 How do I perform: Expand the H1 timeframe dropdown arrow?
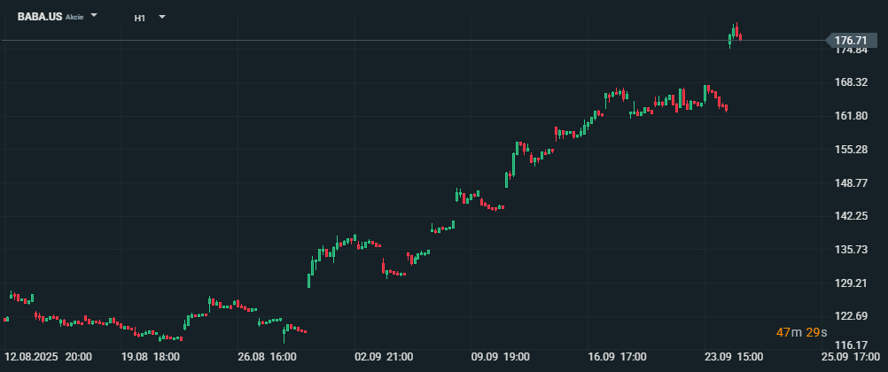tap(162, 17)
